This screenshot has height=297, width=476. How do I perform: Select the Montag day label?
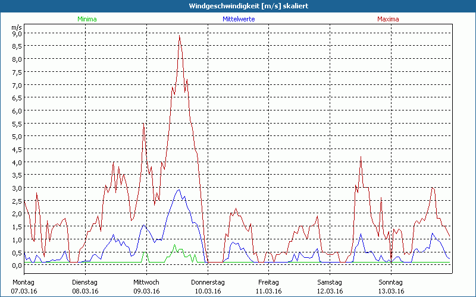(24, 282)
